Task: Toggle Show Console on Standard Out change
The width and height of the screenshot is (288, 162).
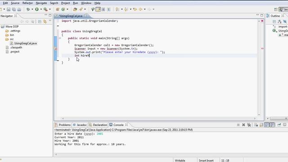Action: [267, 125]
